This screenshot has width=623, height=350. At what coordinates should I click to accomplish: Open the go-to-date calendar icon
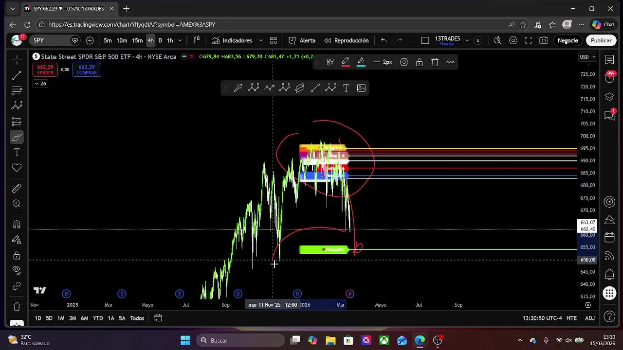(158, 318)
